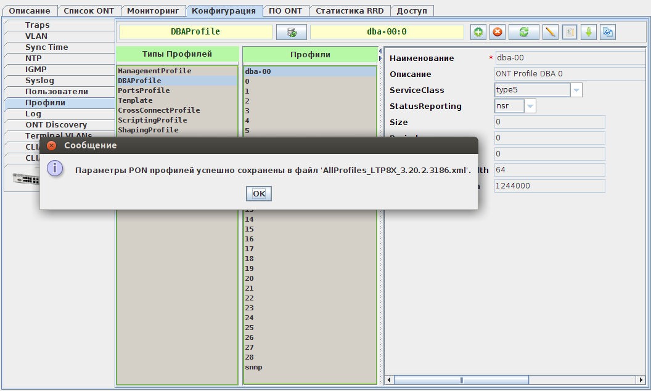Click the pencil edit icon
This screenshot has height=391, width=651.
(550, 32)
